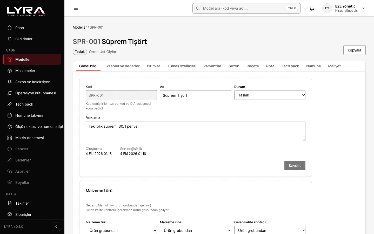Open Malzemeler box icon
This screenshot has height=234, width=374.
(x=10, y=71)
